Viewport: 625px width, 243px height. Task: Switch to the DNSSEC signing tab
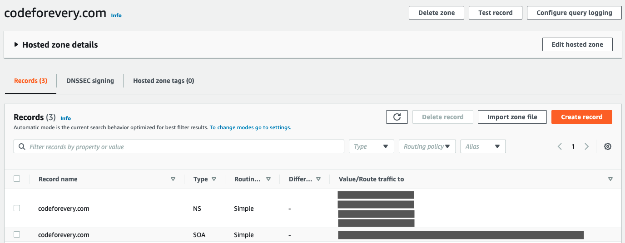pyautogui.click(x=90, y=81)
